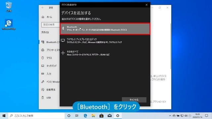Open Cortana from the taskbar

(69, 116)
